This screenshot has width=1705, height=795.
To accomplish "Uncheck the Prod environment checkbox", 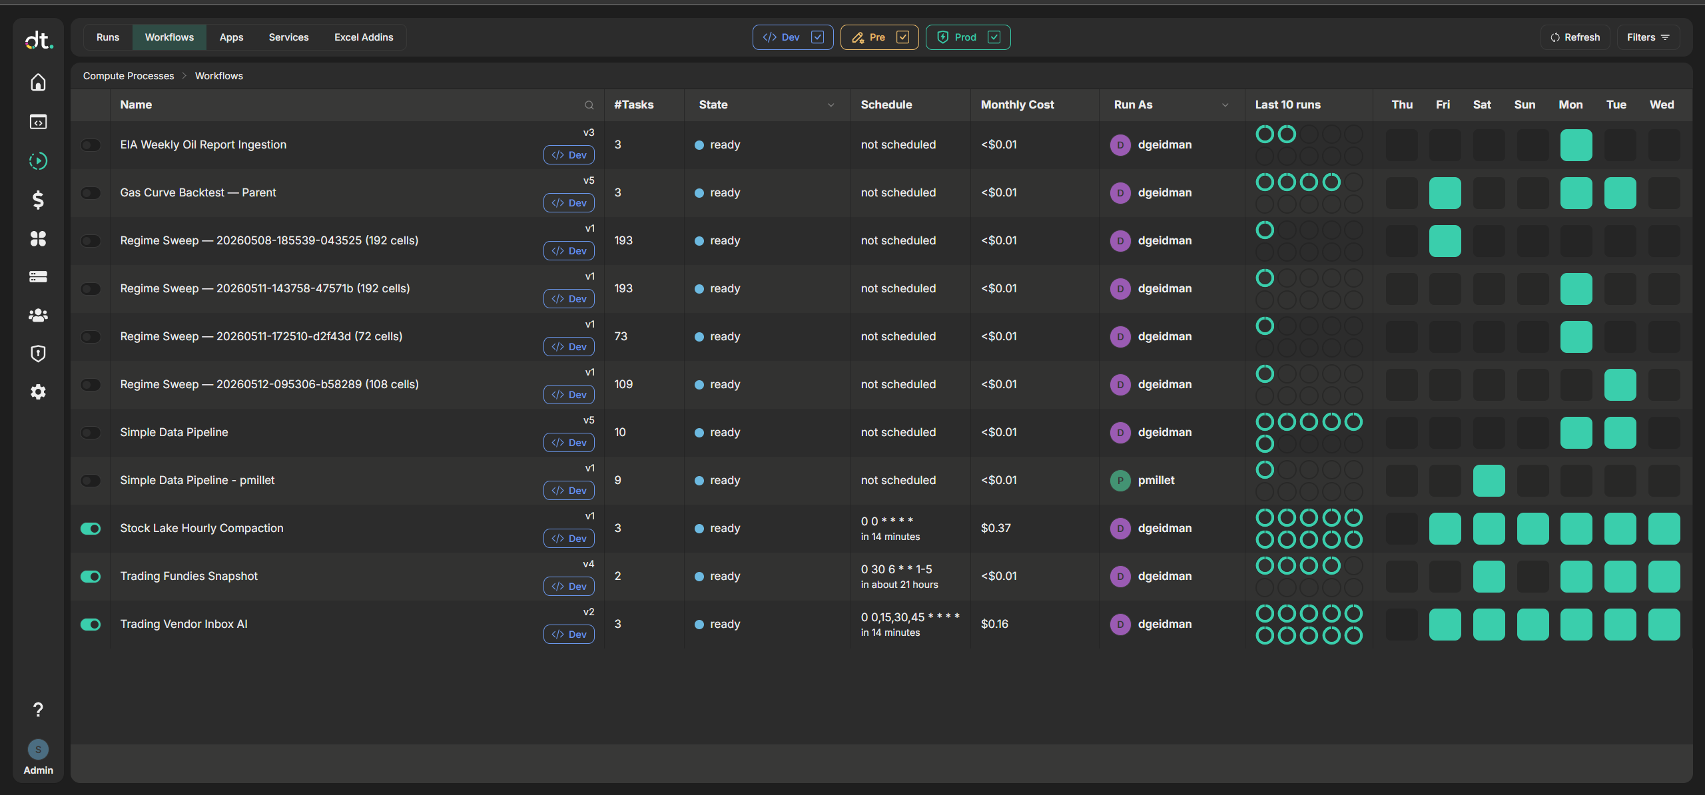I will 994,37.
